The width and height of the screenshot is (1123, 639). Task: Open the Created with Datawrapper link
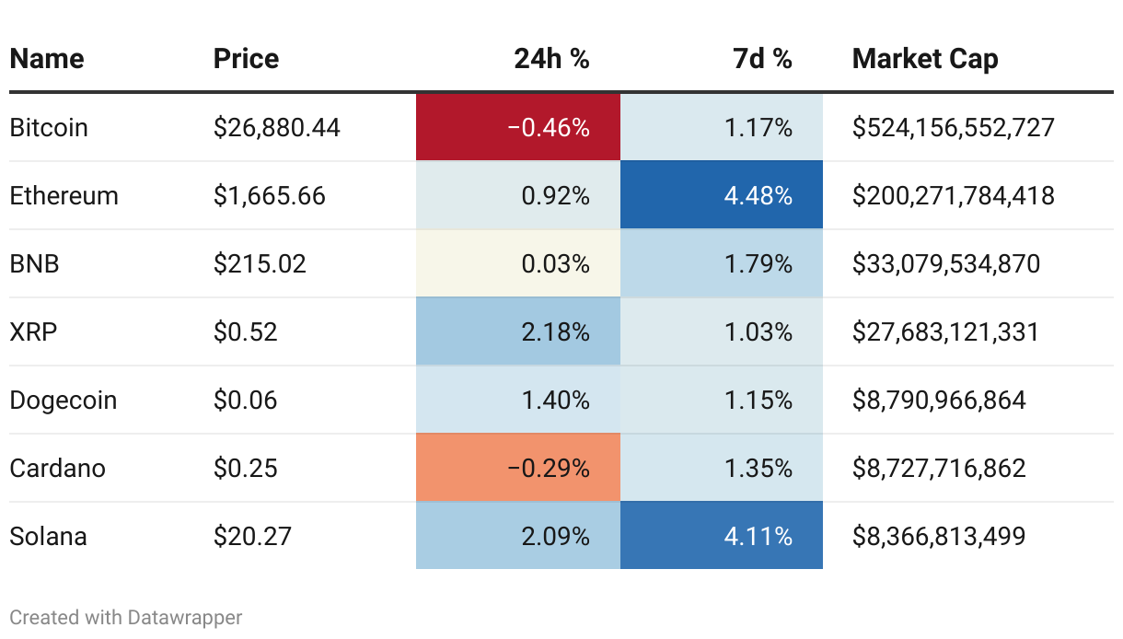tap(126, 617)
